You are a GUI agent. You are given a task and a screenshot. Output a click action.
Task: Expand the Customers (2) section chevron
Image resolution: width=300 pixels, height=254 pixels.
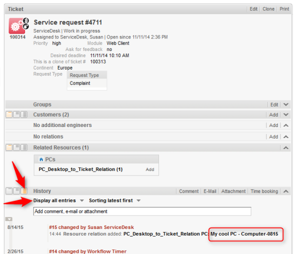[x=286, y=115]
